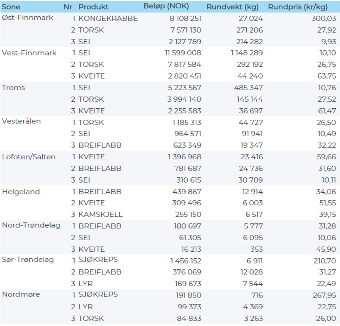340x326 pixels.
Task: Select the Nordmøre zone label
Action: 21,294
